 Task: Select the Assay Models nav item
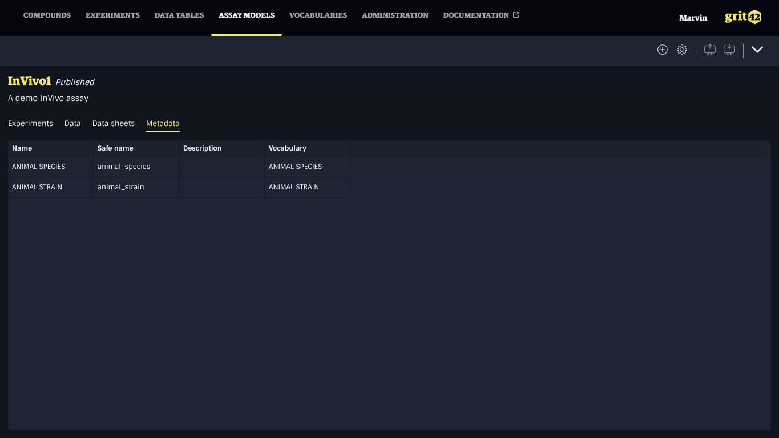pyautogui.click(x=247, y=15)
